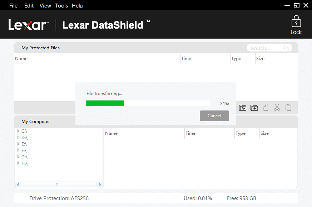312x207 pixels.
Task: Click the import-to-folder icon
Action: 243,108
